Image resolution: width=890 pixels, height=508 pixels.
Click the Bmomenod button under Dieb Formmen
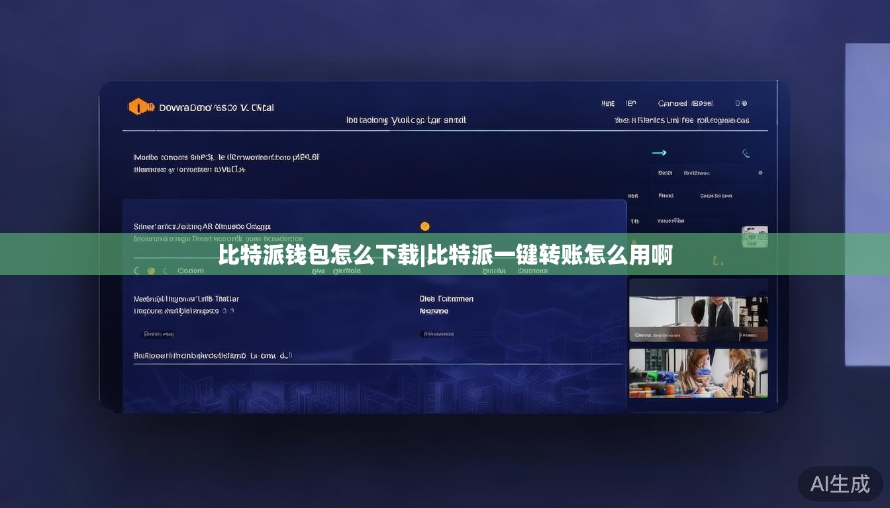[438, 333]
